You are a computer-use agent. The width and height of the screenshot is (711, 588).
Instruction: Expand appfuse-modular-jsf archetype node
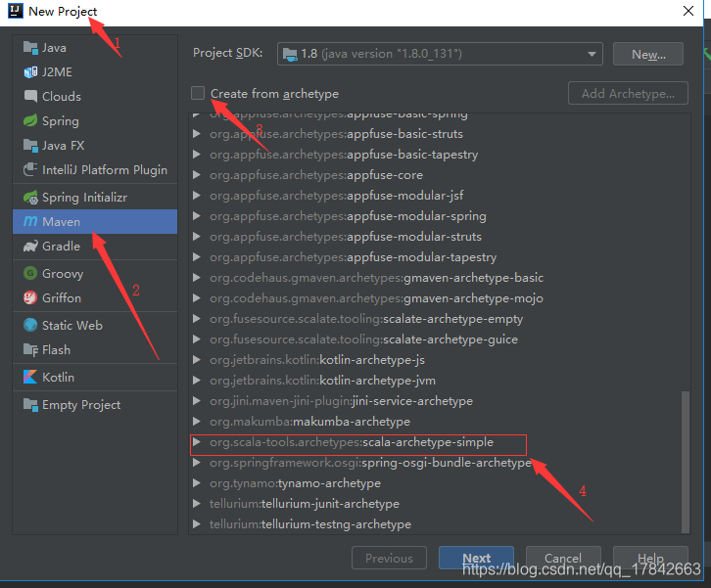pos(197,196)
